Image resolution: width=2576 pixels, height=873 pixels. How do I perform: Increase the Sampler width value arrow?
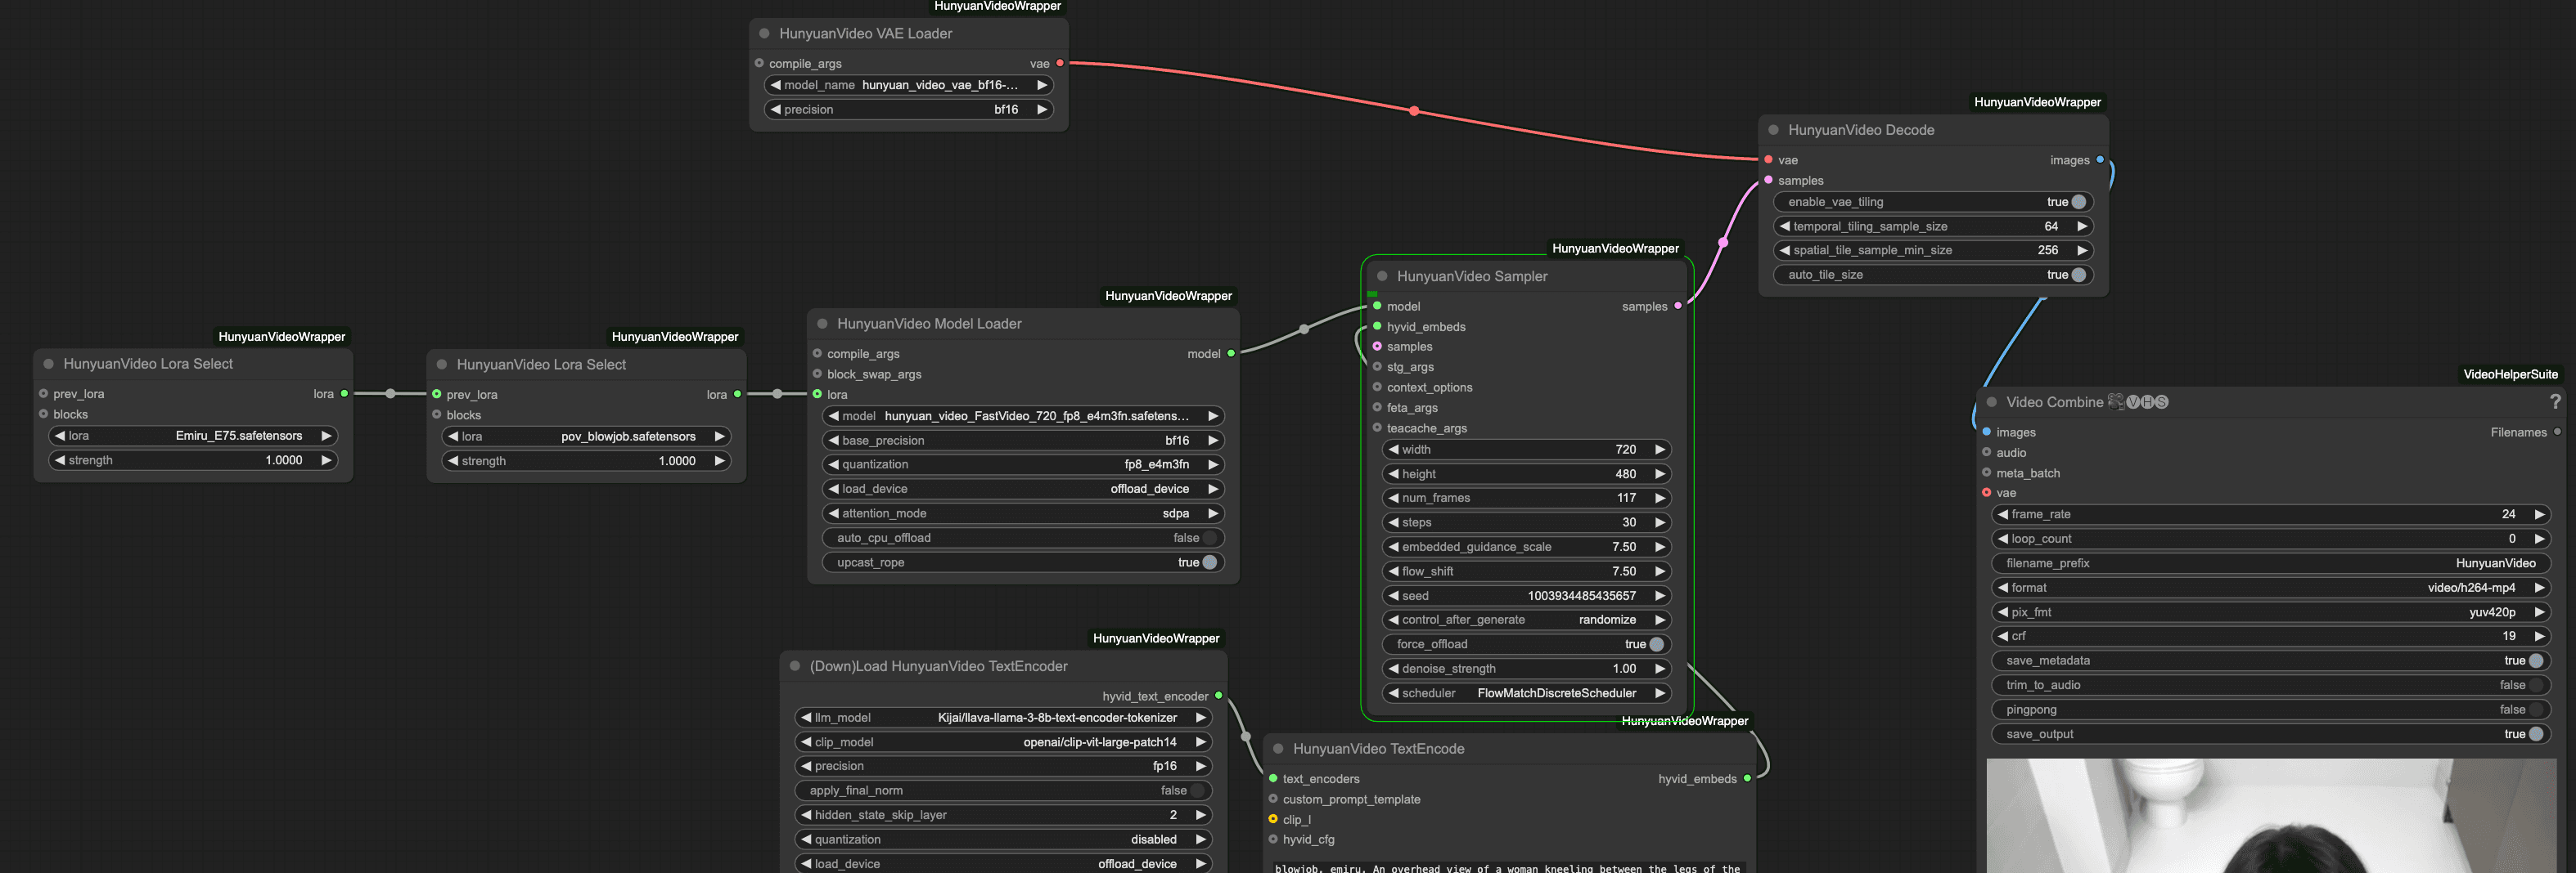pyautogui.click(x=1660, y=450)
